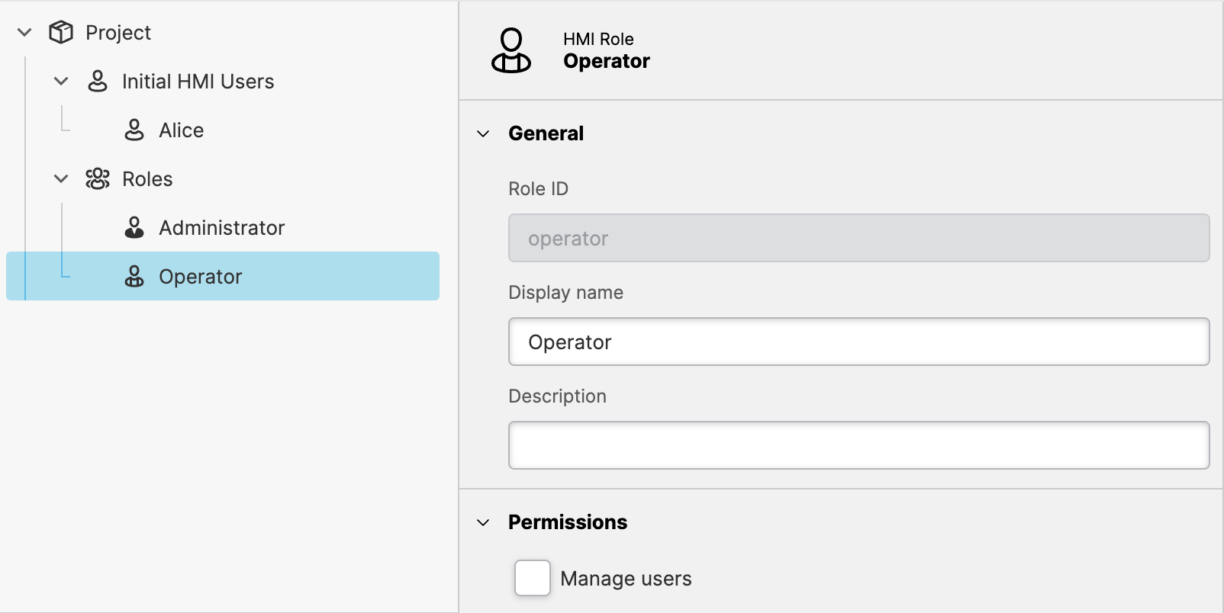Click the Project cube icon
The image size is (1224, 613).
coord(61,32)
